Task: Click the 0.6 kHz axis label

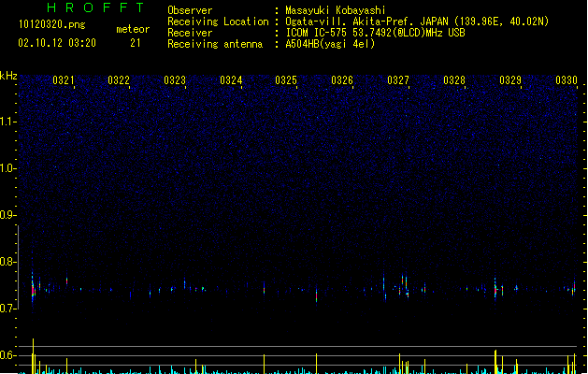Action: pyautogui.click(x=7, y=355)
